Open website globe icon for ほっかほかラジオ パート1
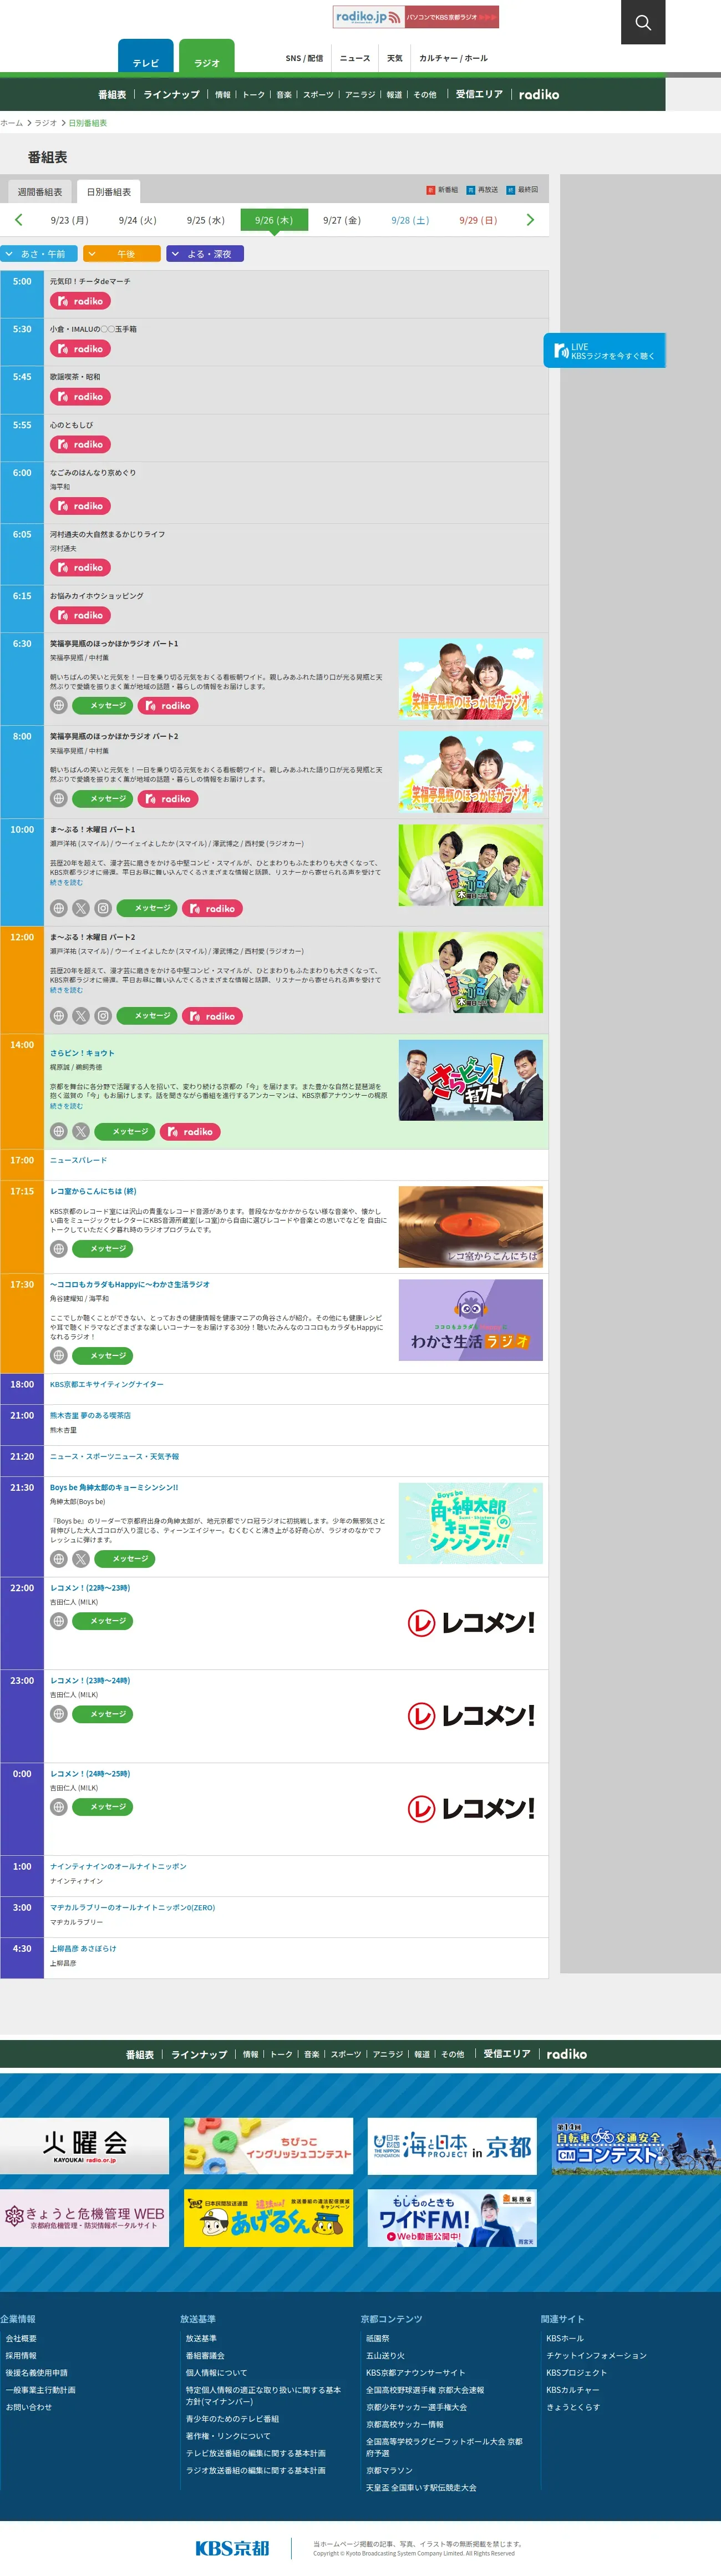 tap(59, 706)
